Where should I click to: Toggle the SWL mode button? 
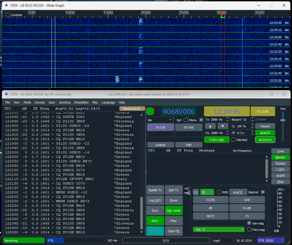pos(173,211)
